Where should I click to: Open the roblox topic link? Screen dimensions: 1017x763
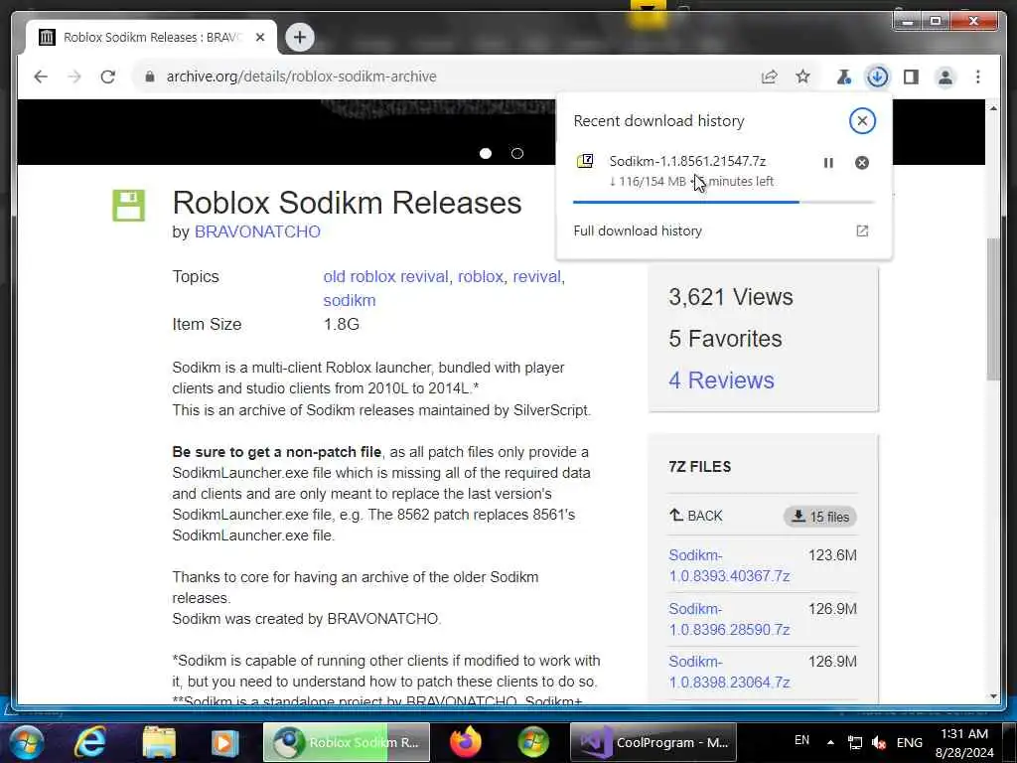481,276
